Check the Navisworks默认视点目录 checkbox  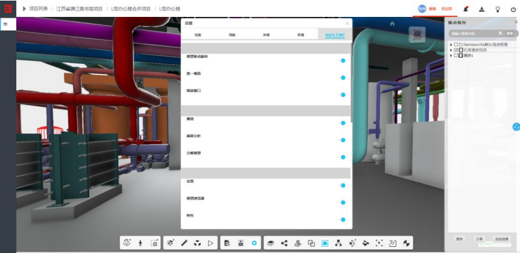(456, 44)
